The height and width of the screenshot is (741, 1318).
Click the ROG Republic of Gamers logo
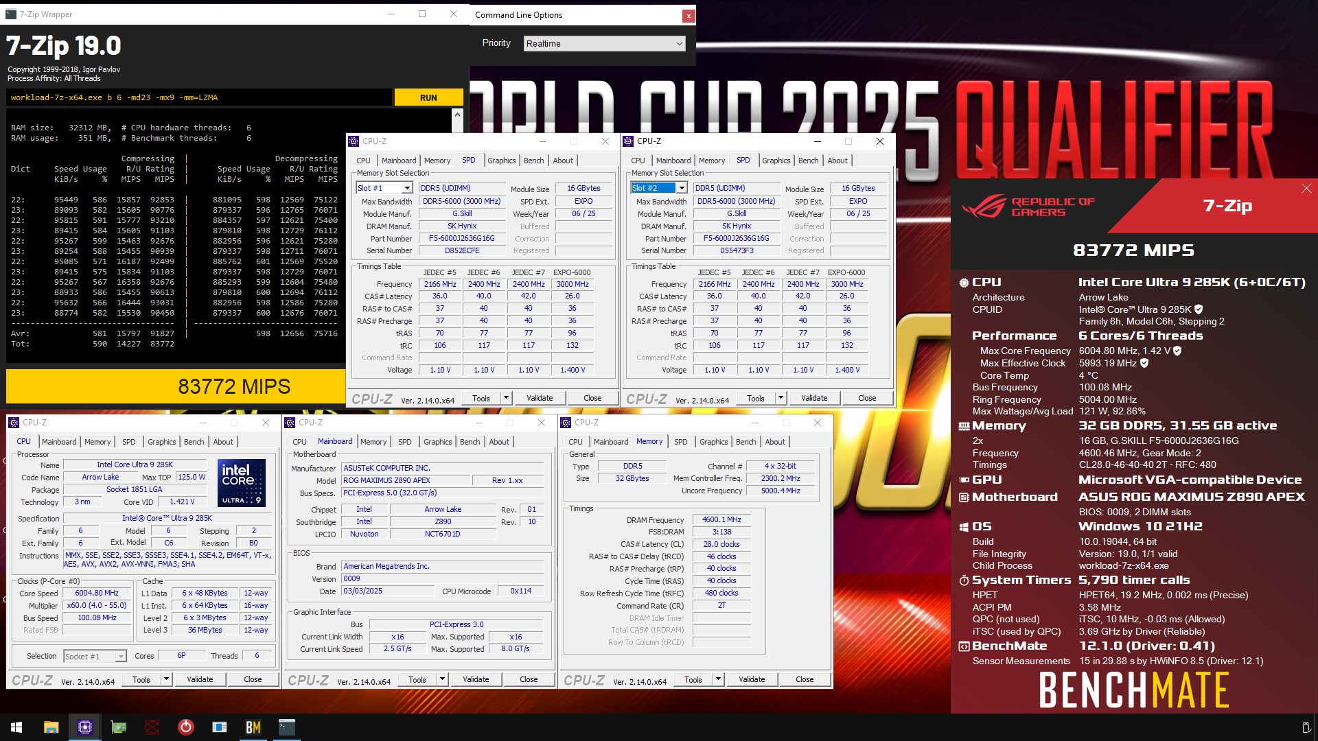click(x=1028, y=207)
